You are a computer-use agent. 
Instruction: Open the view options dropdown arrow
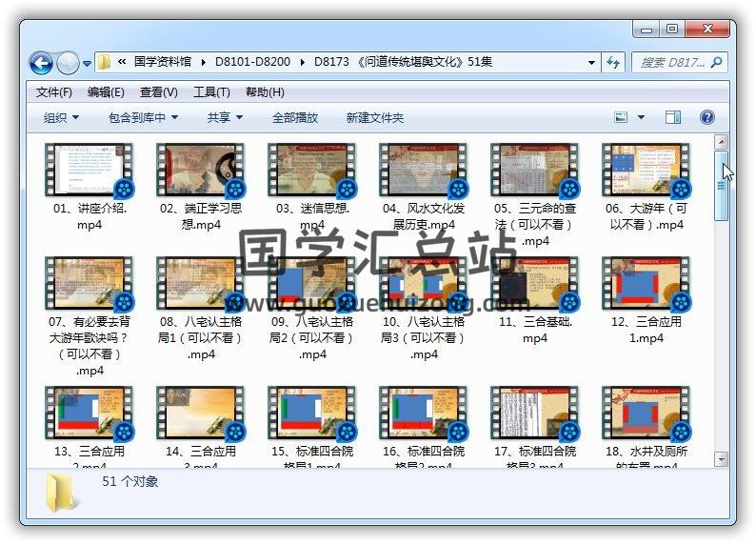click(x=641, y=117)
